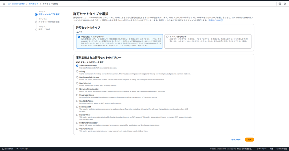Select the カスタム許可セット type radio

click(x=167, y=37)
